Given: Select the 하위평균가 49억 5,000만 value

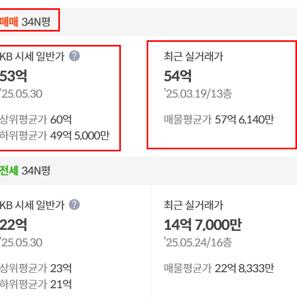Looking at the screenshot, I should pos(55,135).
